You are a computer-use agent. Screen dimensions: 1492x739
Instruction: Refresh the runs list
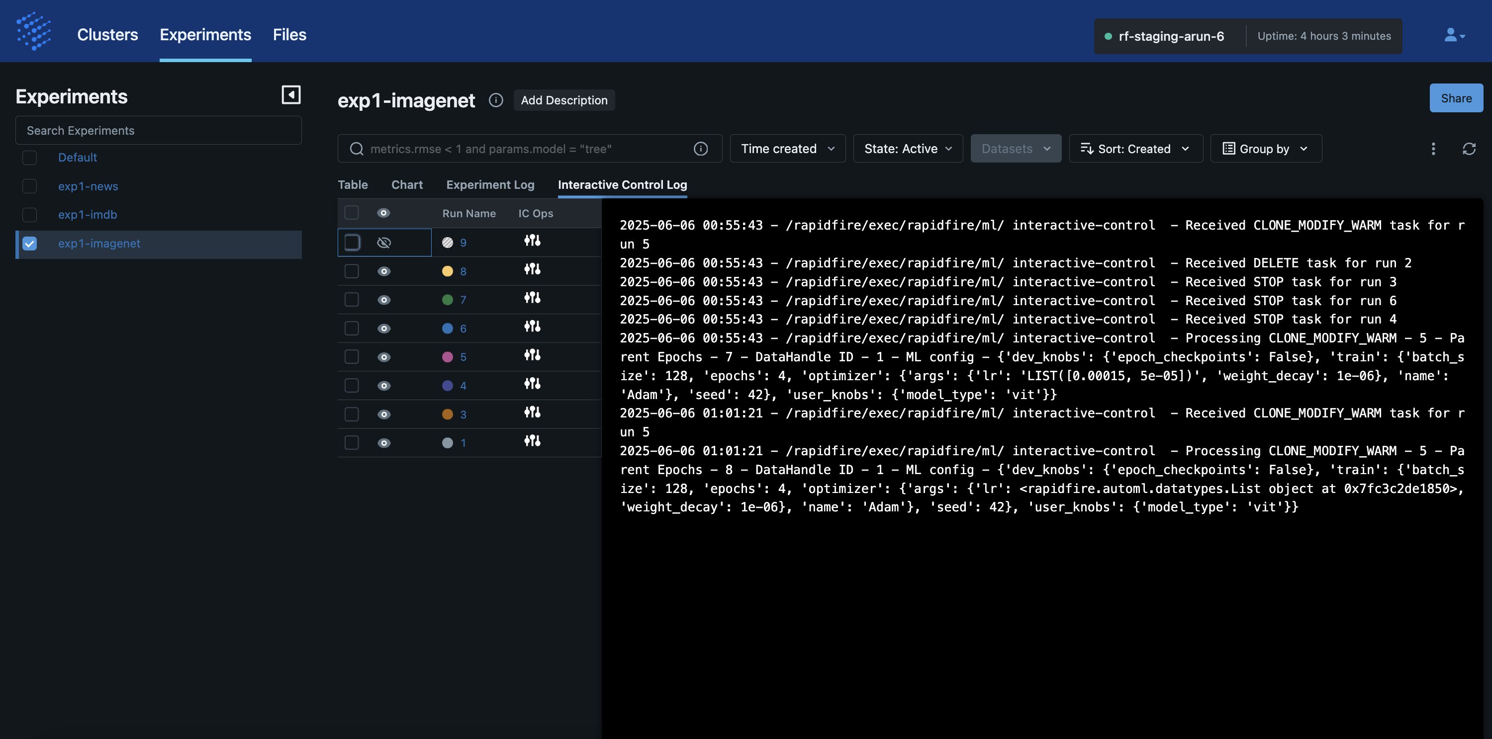tap(1469, 149)
